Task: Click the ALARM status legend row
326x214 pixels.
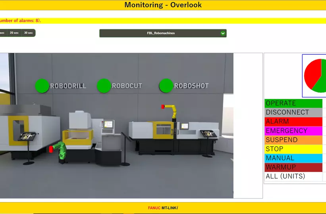Action: pos(293,121)
